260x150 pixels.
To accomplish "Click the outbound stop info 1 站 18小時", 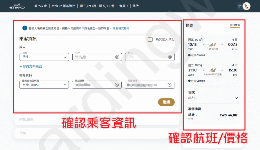I will tap(213, 49).
